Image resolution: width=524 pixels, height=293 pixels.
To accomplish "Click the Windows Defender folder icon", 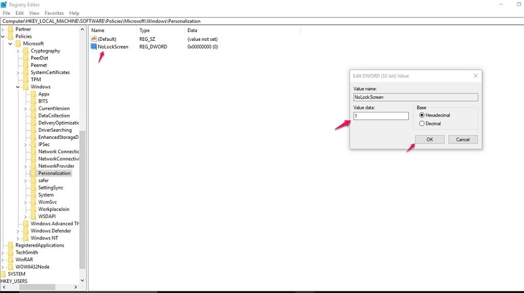I will click(x=26, y=231).
